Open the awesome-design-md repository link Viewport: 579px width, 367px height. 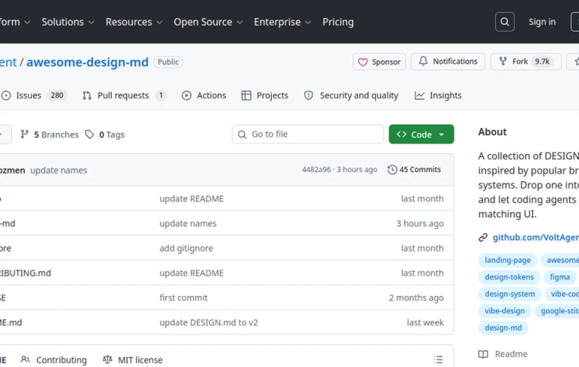(87, 62)
